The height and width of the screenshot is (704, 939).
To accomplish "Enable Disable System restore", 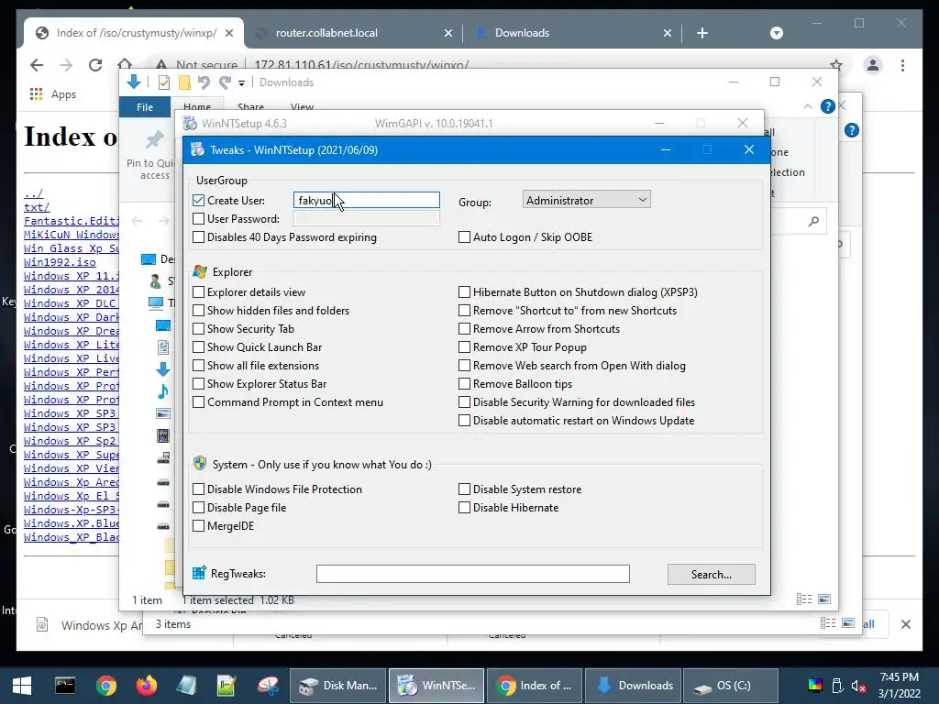I will [x=464, y=489].
